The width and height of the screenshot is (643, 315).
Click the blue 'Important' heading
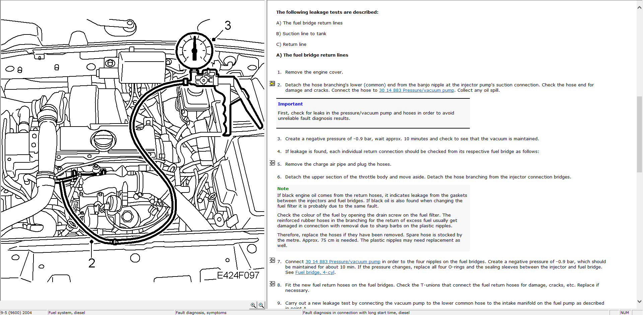pyautogui.click(x=290, y=104)
